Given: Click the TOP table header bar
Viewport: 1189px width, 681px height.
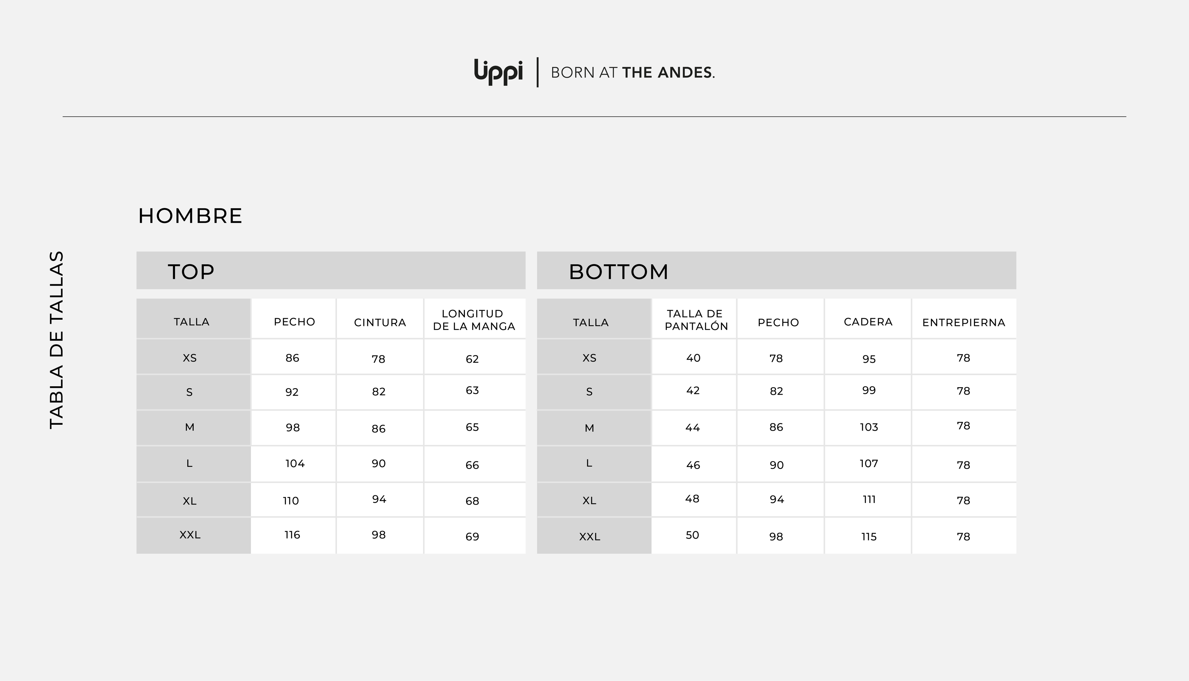Looking at the screenshot, I should (330, 271).
